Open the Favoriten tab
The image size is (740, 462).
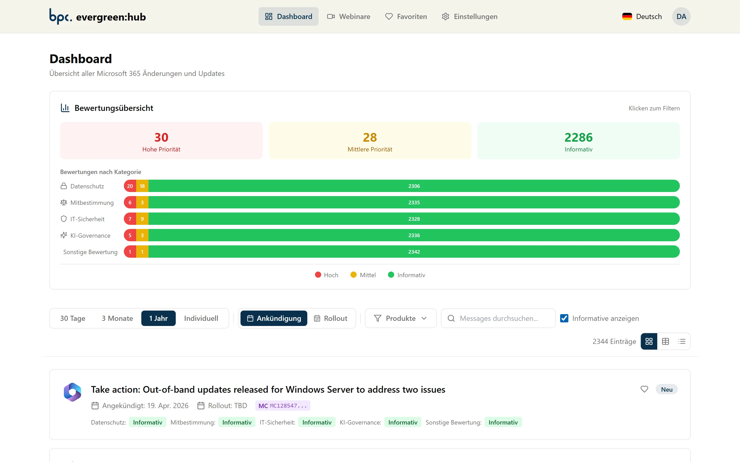(406, 16)
